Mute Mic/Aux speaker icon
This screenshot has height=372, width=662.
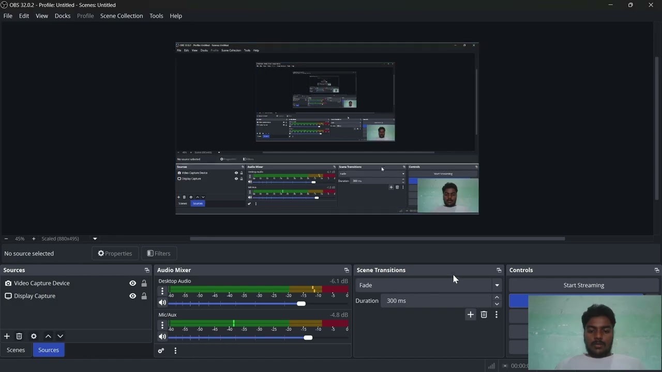(162, 337)
